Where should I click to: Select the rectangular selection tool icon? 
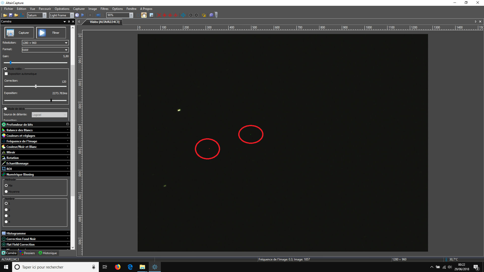coord(138,15)
